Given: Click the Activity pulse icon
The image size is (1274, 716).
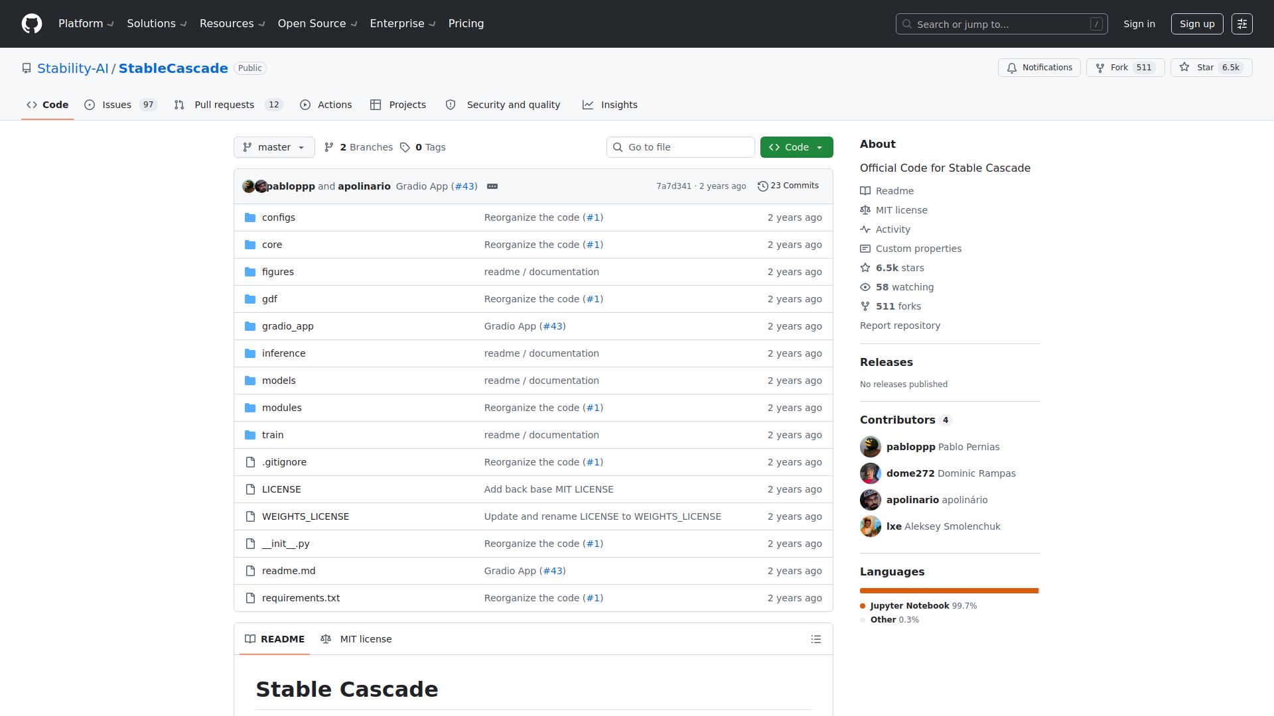Looking at the screenshot, I should point(865,229).
